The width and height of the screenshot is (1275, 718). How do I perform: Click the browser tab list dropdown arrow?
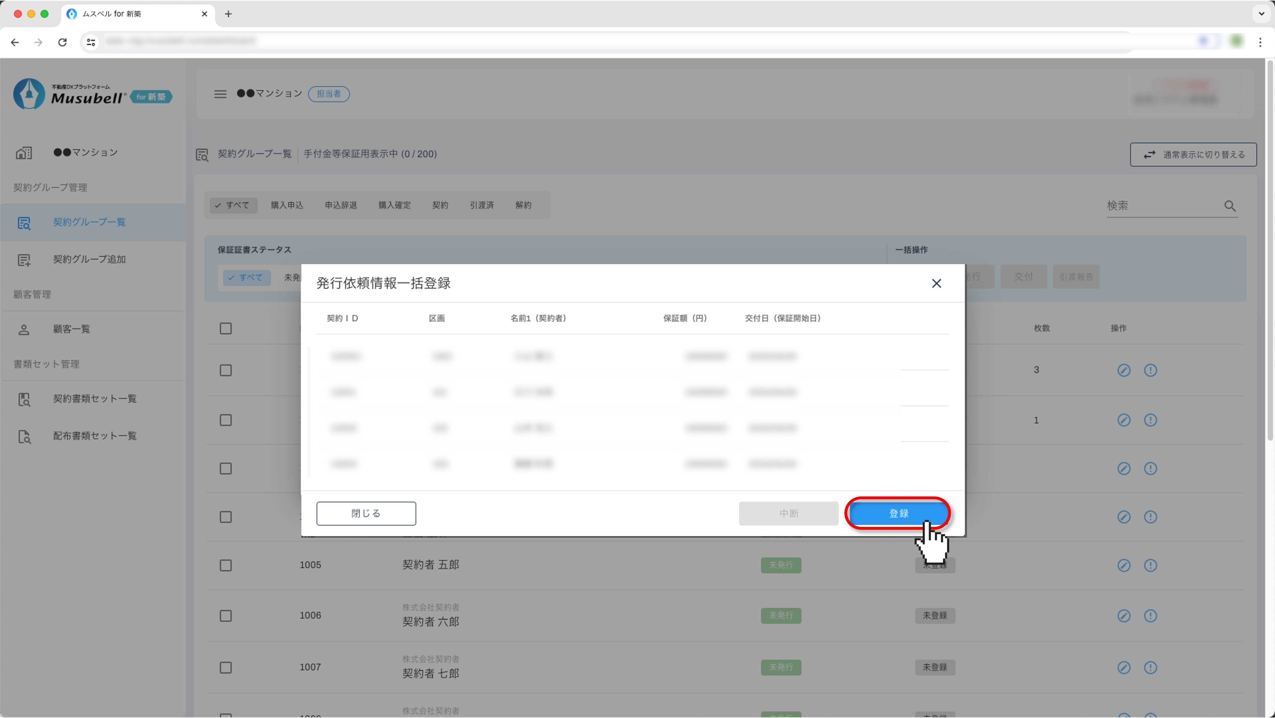(1261, 14)
